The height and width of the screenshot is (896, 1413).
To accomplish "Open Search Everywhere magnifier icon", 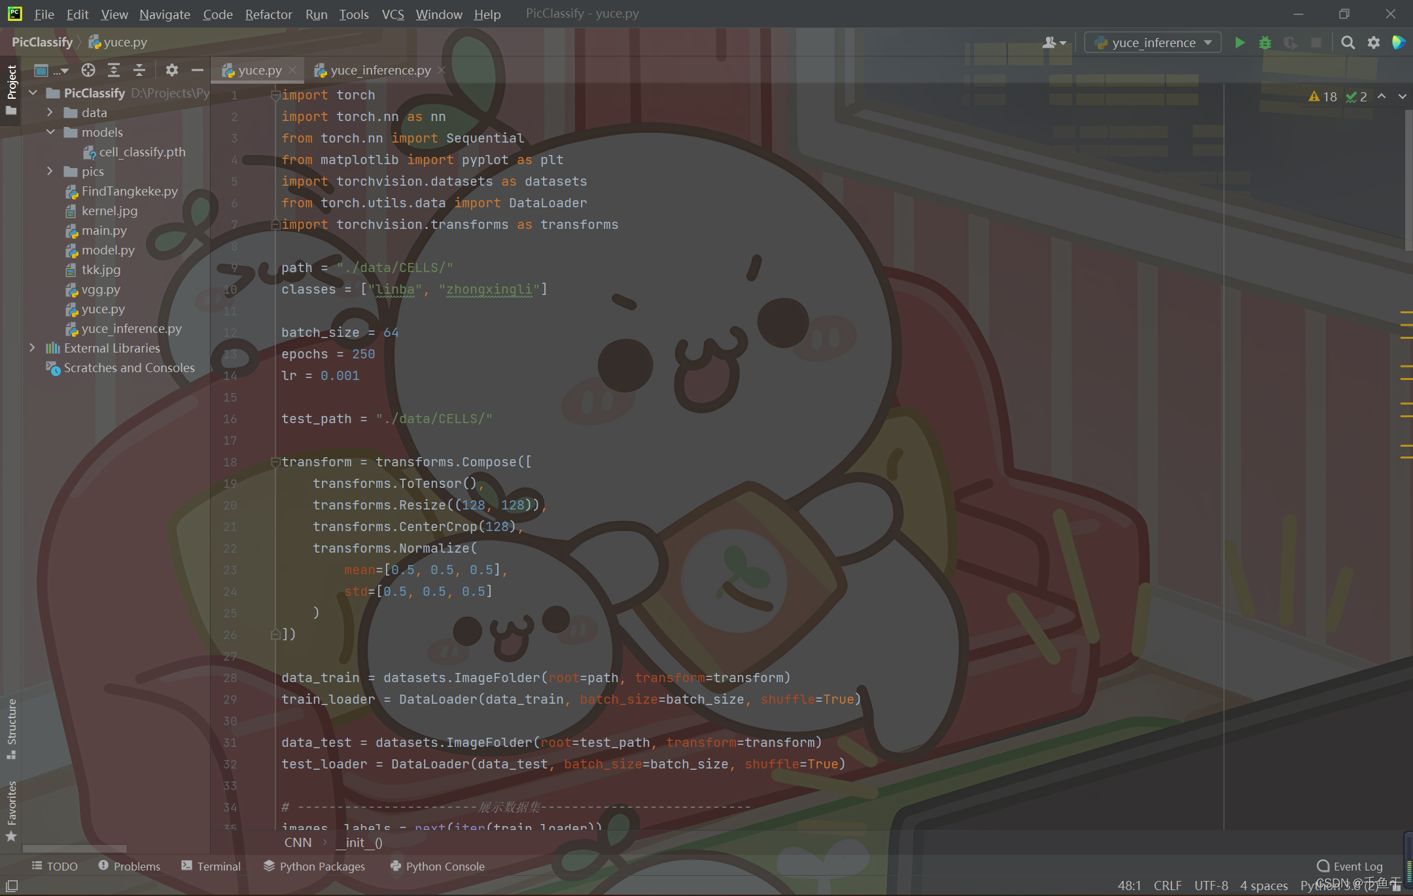I will point(1348,43).
